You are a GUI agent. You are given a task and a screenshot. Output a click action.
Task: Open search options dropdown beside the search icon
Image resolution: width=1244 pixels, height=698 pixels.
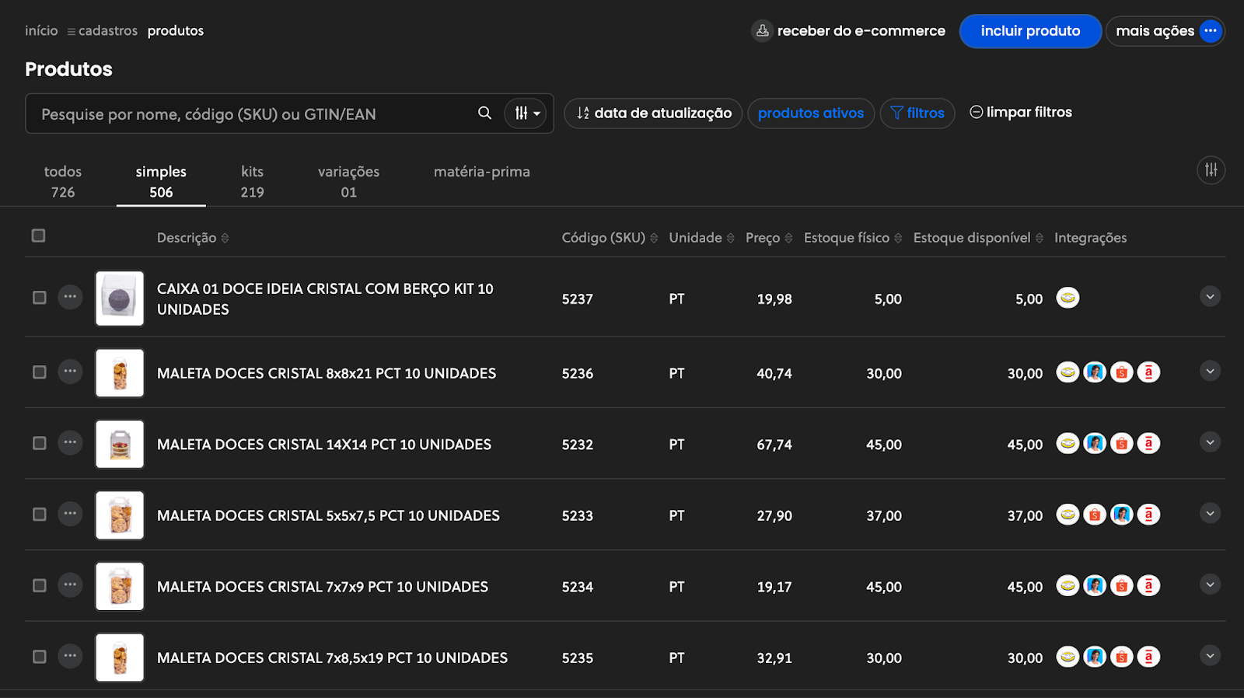526,113
